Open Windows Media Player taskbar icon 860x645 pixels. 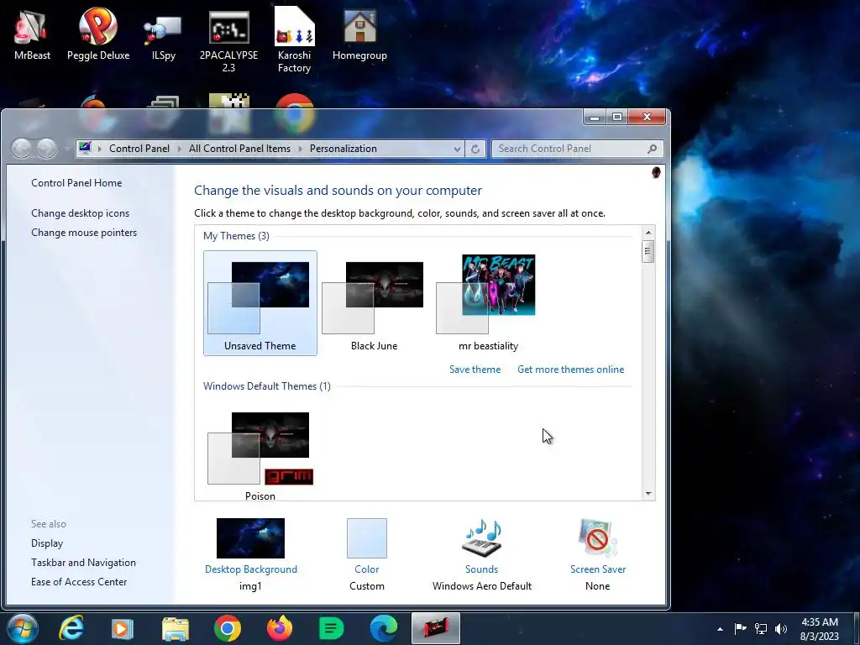pos(122,628)
